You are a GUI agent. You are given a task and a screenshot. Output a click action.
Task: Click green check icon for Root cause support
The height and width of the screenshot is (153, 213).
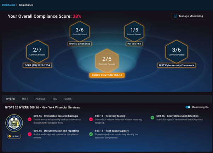click(x=91, y=134)
